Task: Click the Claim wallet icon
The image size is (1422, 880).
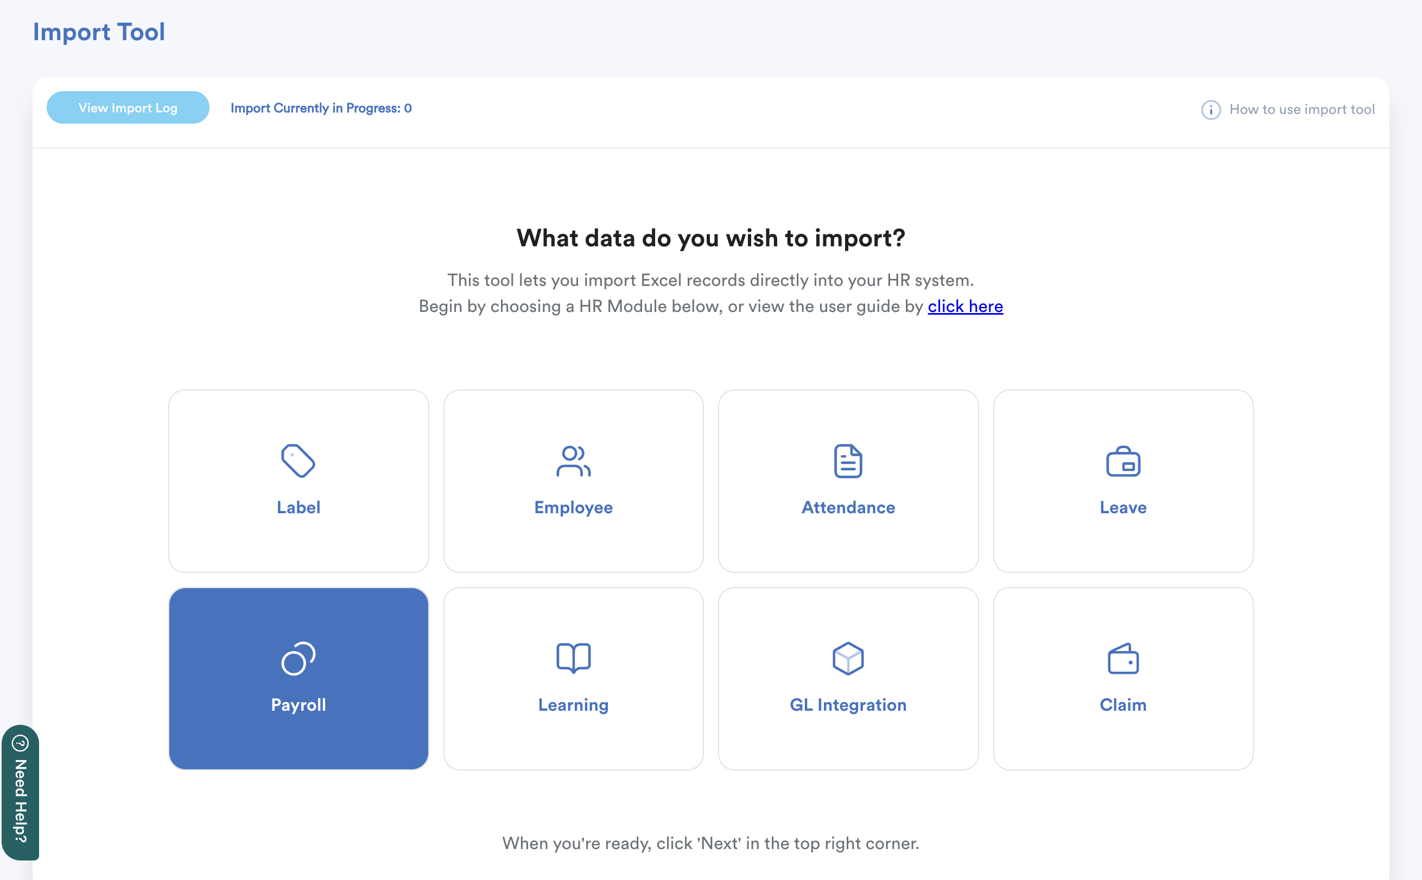Action: (1123, 659)
